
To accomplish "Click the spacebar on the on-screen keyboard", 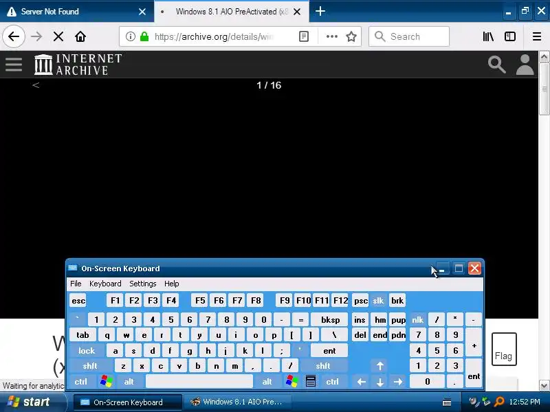I will tap(199, 382).
